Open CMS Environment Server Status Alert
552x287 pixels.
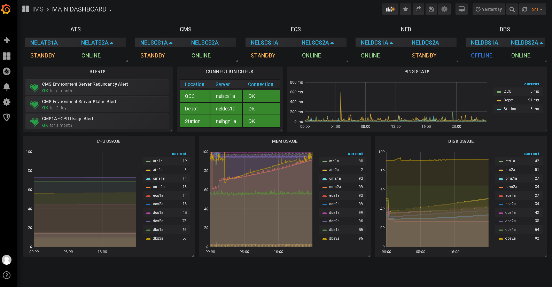[x=79, y=101]
